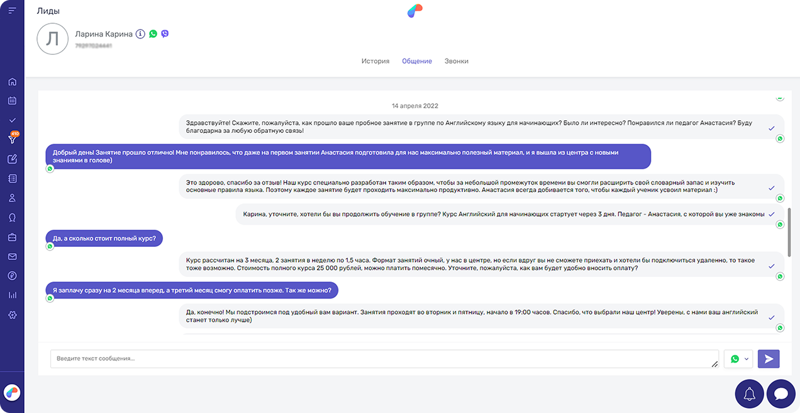Open the settings gear in sidebar

(x=12, y=315)
